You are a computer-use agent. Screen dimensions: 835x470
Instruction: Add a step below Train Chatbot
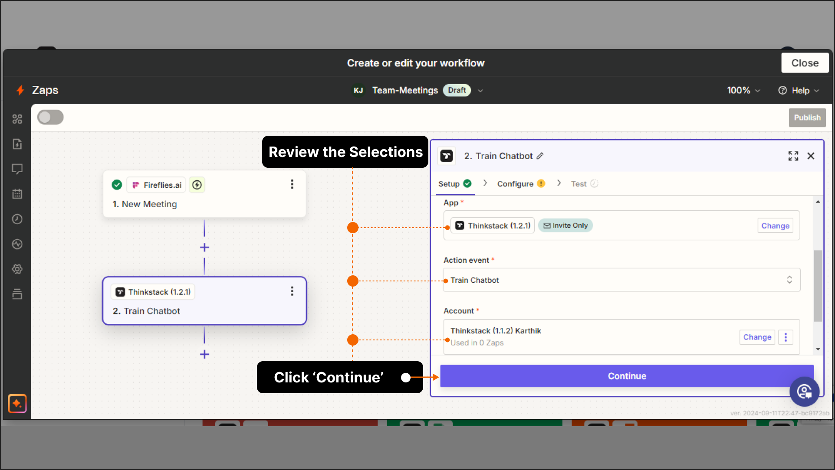click(x=204, y=354)
